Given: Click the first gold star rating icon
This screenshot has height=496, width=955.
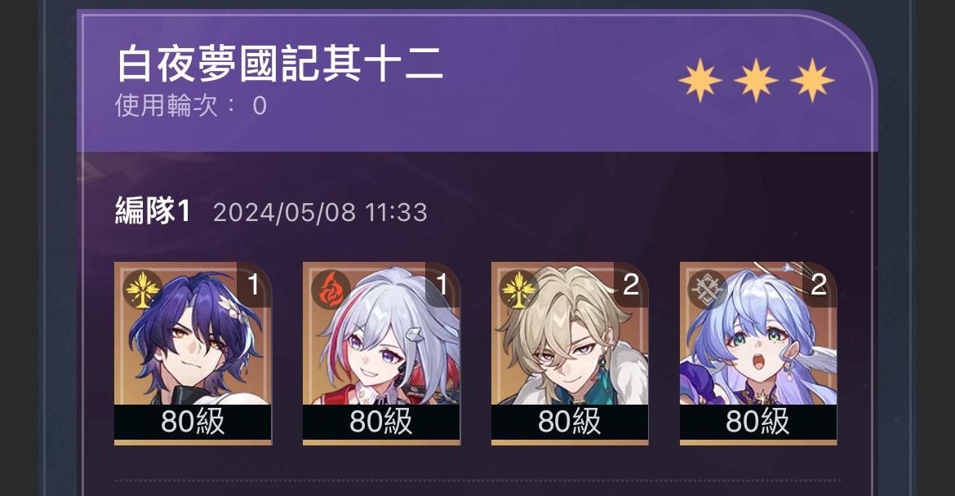Looking at the screenshot, I should [x=700, y=80].
